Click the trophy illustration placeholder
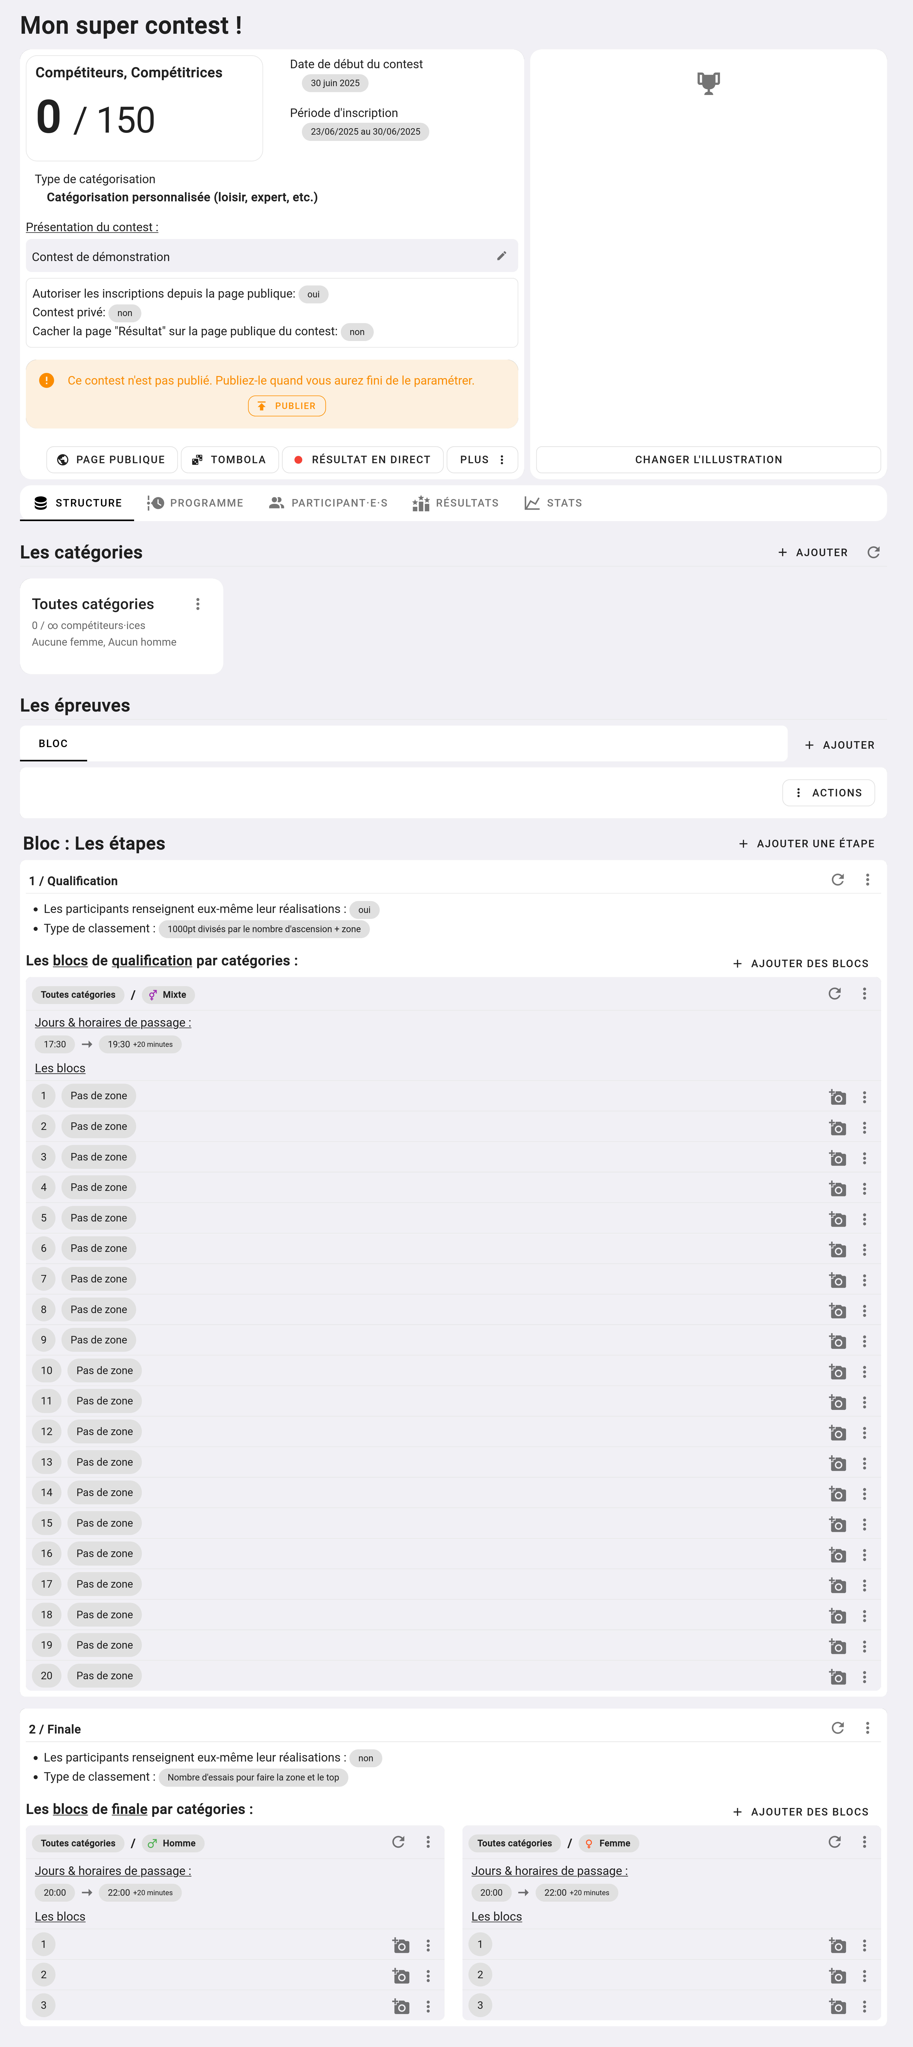Viewport: 913px width, 2047px height. pos(708,83)
